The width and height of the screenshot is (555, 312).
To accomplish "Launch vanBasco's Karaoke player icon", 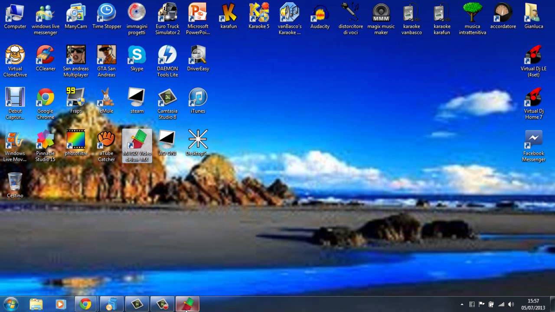I will 290,19.
